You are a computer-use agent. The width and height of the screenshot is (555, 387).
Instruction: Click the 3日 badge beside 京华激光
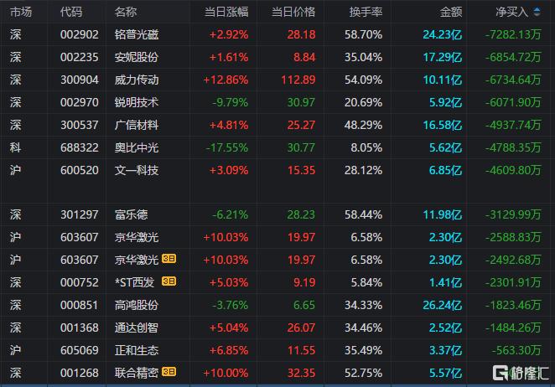click(x=169, y=259)
